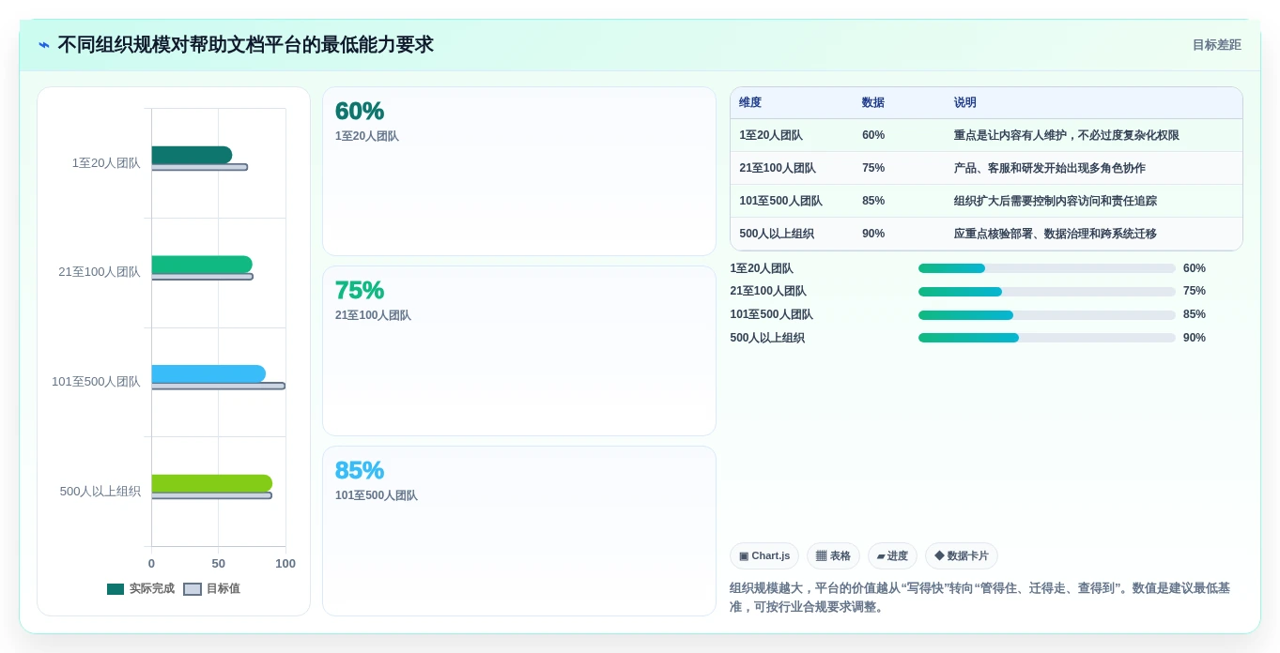Select the 表格 tag chip
Screen dimensions: 1280x653
point(833,555)
